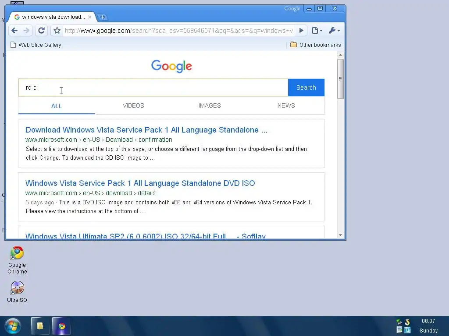This screenshot has height=336, width=449.
Task: Go forward using the browser forward arrow
Action: [26, 31]
